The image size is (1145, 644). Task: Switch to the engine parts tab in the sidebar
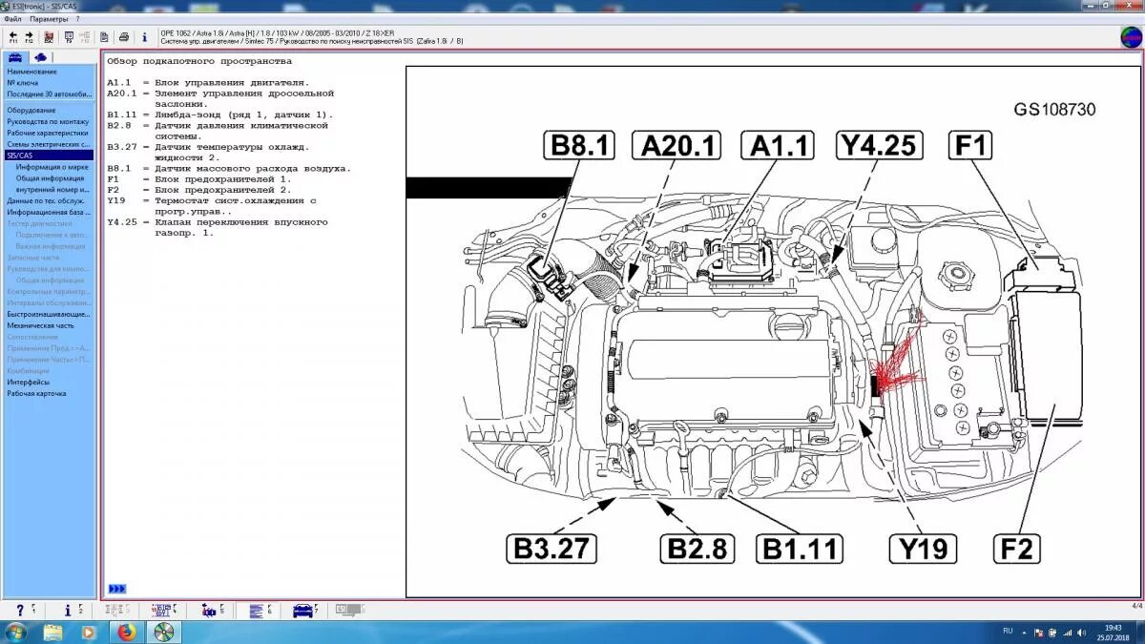click(40, 57)
